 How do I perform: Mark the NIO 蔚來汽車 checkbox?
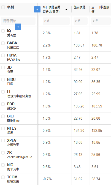(x=3, y=165)
